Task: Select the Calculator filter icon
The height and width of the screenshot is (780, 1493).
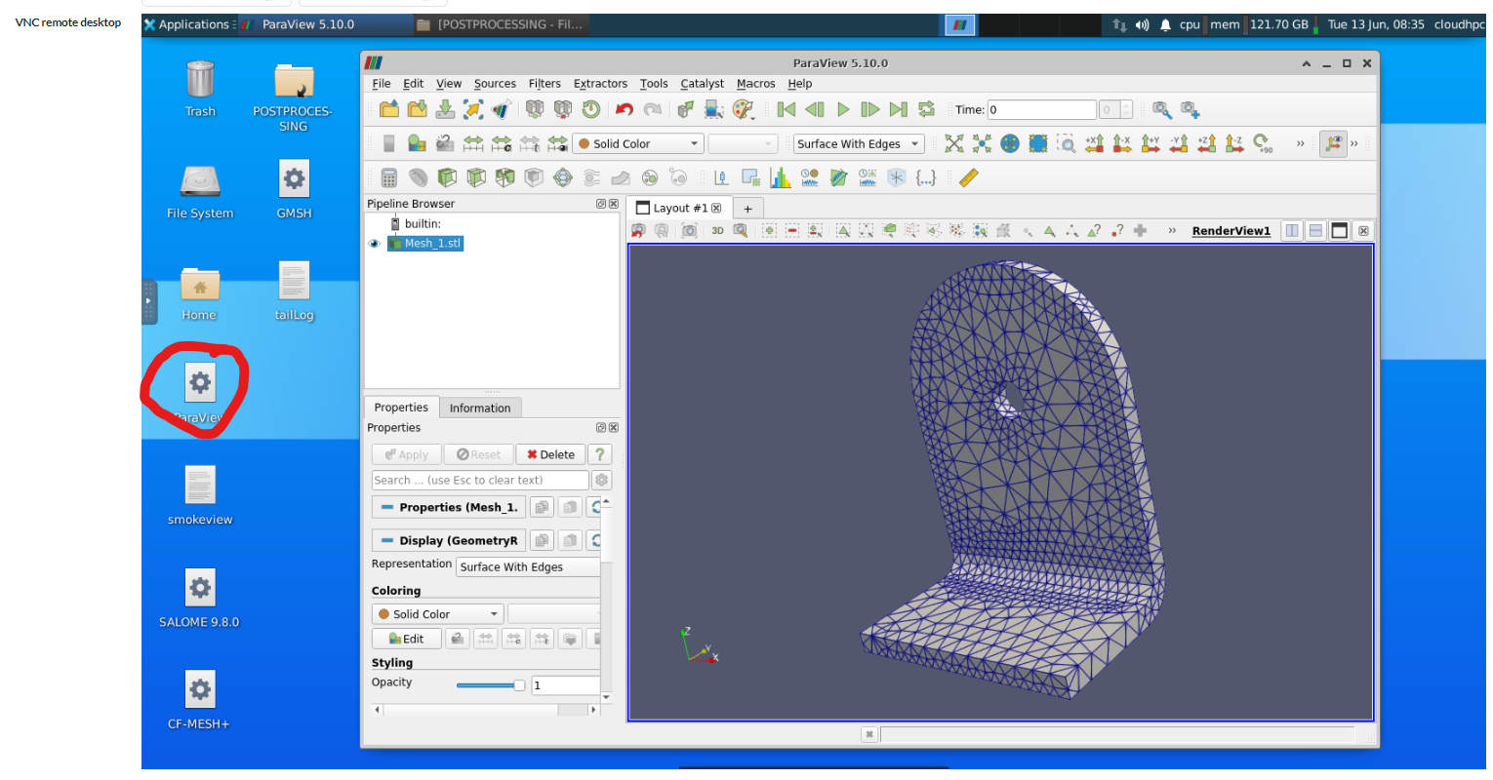Action: click(388, 177)
